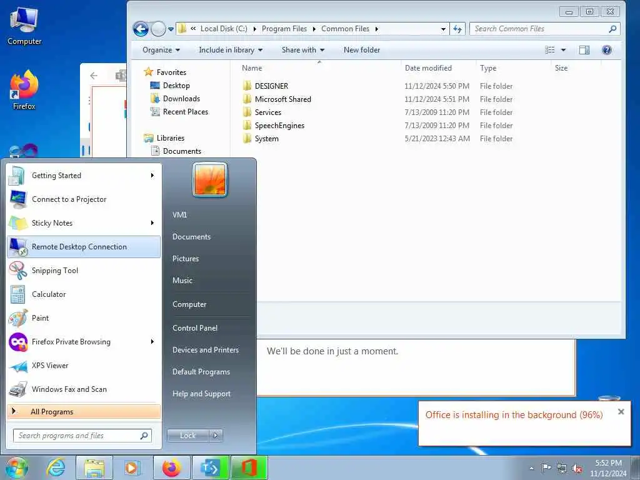Select Desktop under Favorites
The height and width of the screenshot is (480, 640).
coord(176,85)
